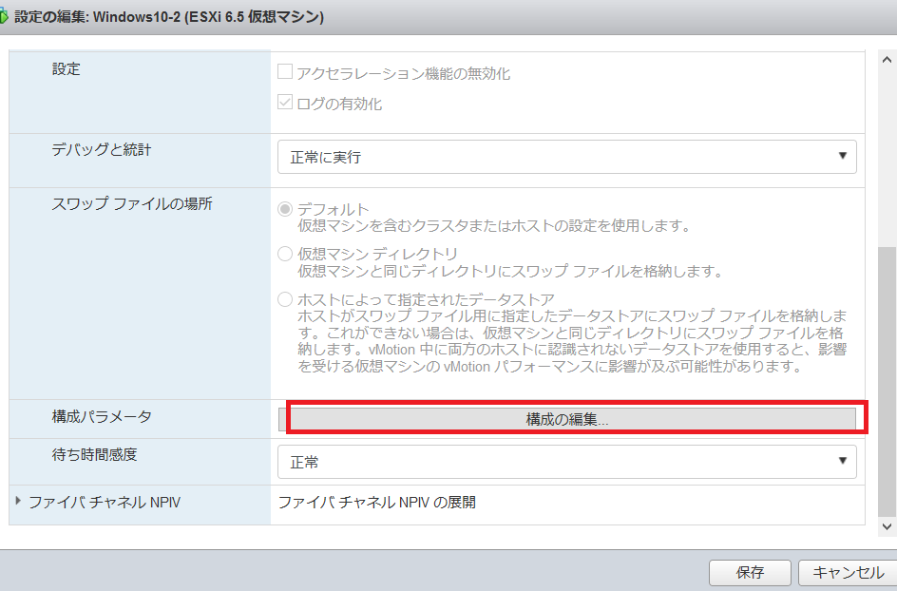
Task: Click the キャンセル button
Action: point(848,572)
